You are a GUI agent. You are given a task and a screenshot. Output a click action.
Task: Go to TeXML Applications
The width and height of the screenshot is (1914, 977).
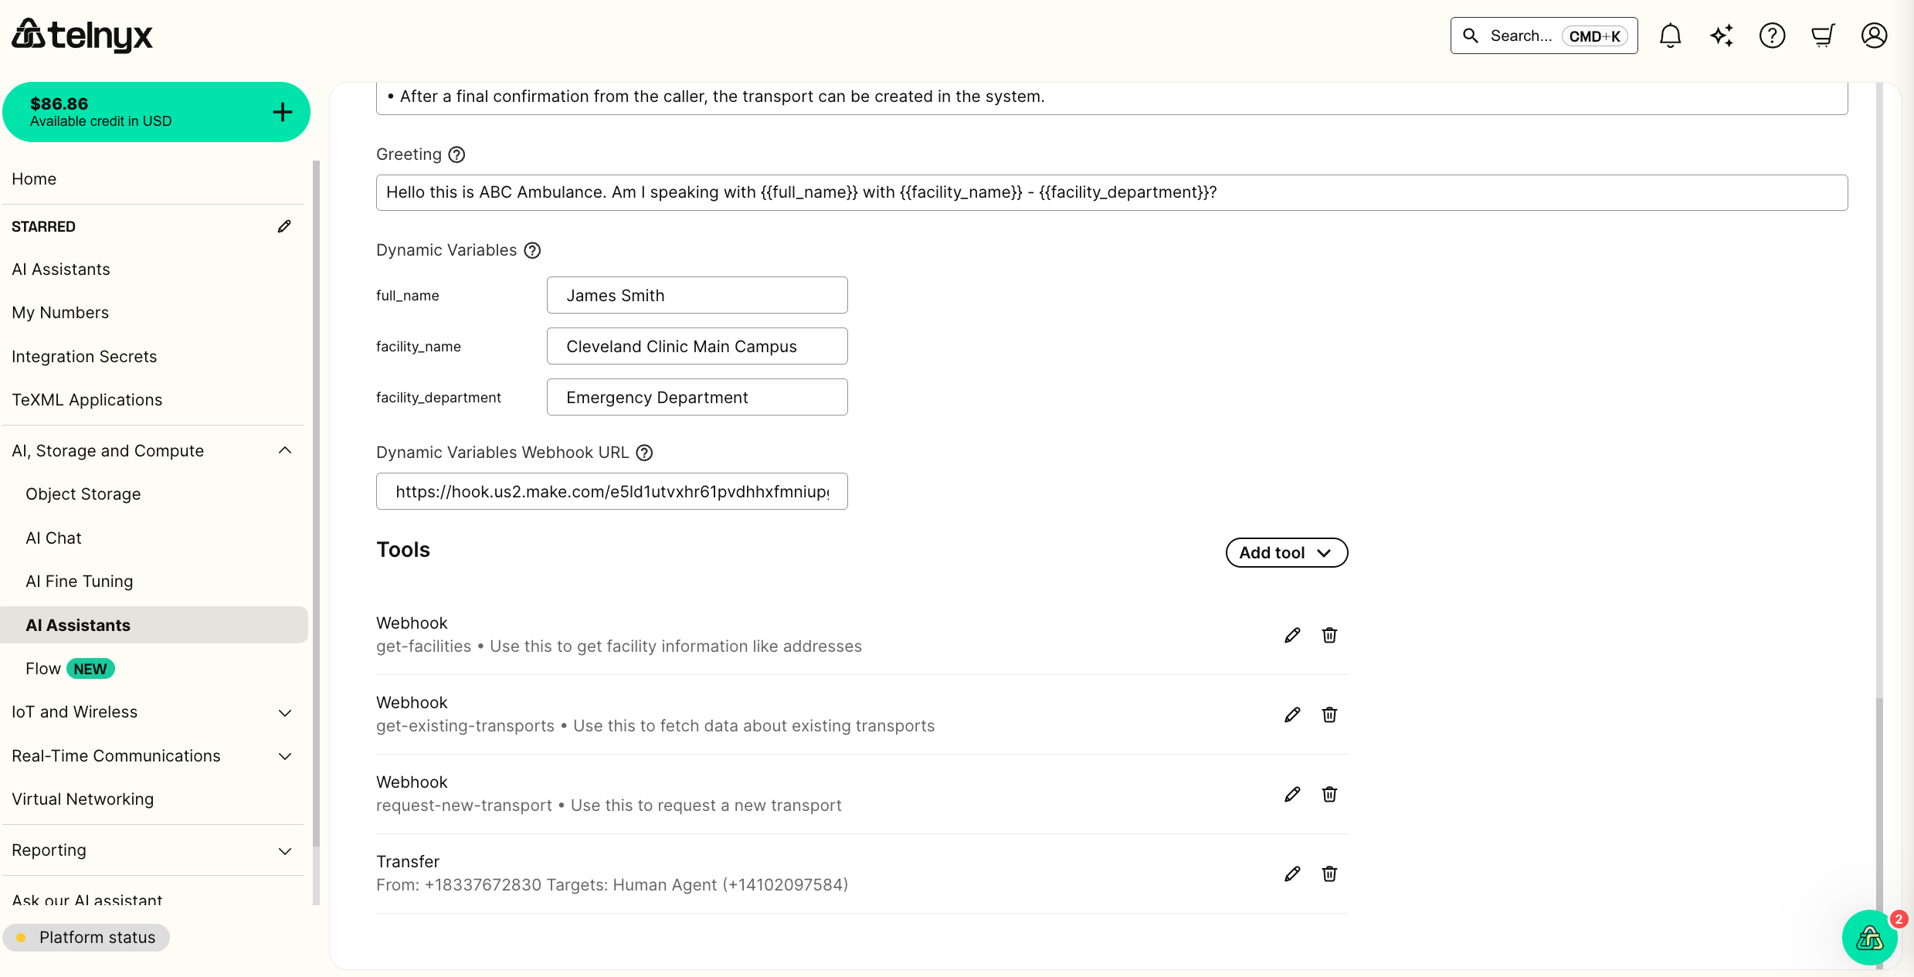pyautogui.click(x=87, y=399)
